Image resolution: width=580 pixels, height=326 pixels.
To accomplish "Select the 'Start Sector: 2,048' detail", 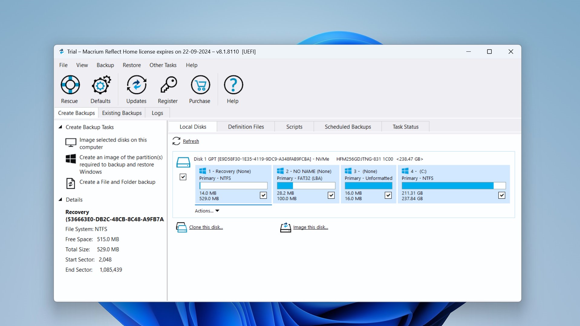I will coord(88,259).
